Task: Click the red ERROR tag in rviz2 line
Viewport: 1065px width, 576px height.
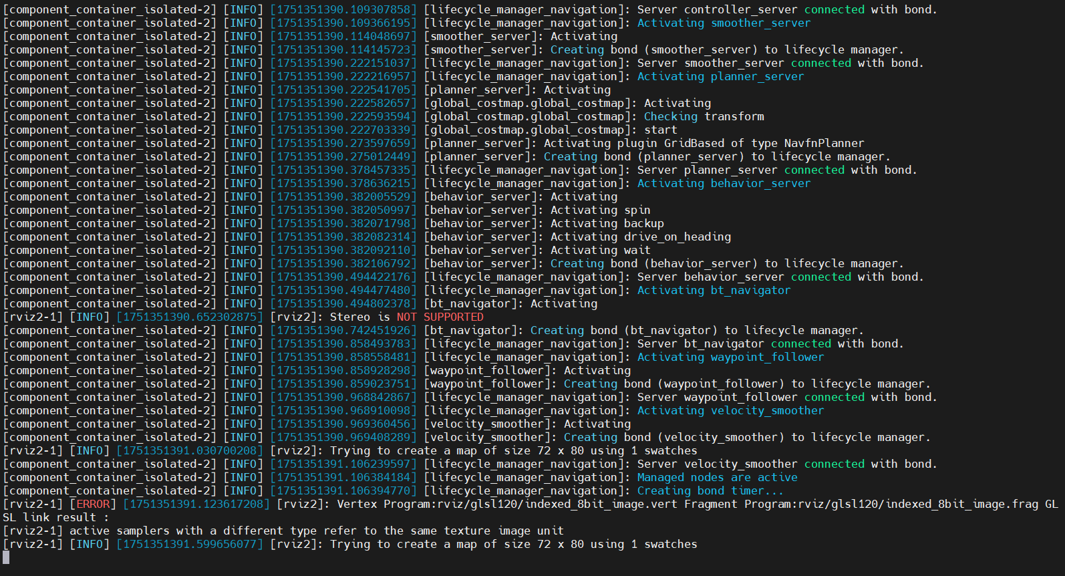Action: click(x=93, y=504)
